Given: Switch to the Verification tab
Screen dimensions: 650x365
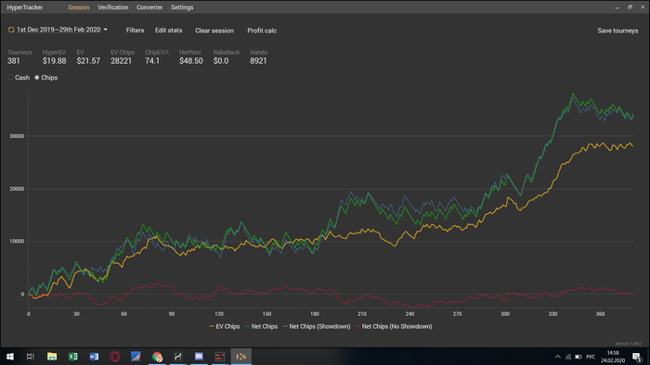Looking at the screenshot, I should [x=112, y=7].
